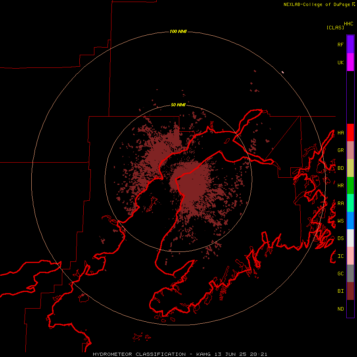Viewport: 357px width, 357px height.
Task: Click the IC legend label
Action: 340,256
